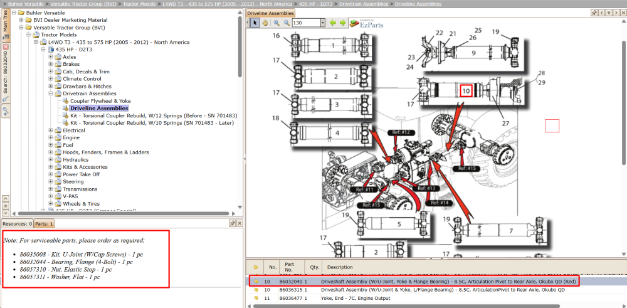Select the Driveline Assemblies tree item
Screen dimensions: 627x308
(x=99, y=108)
